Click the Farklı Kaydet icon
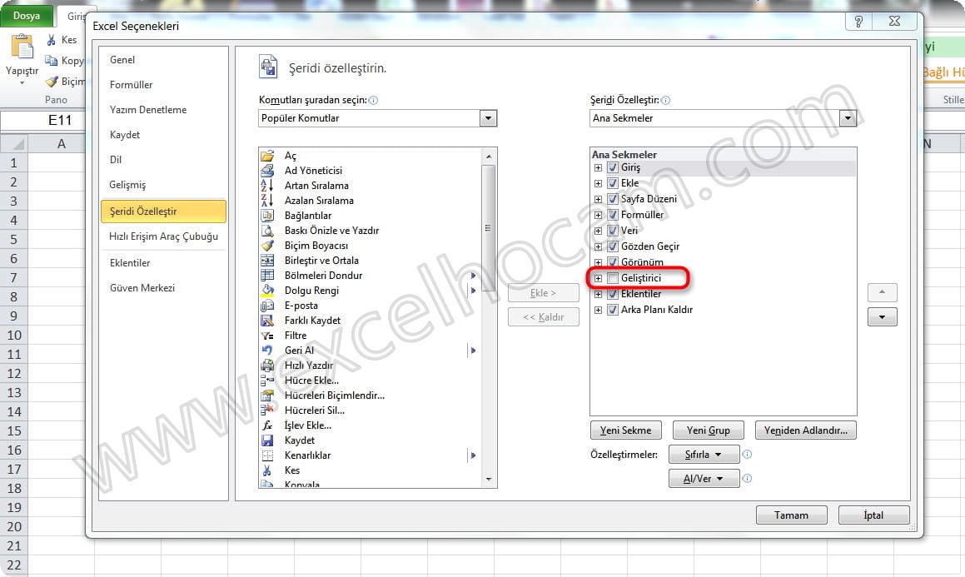The height and width of the screenshot is (577, 965). [267, 321]
